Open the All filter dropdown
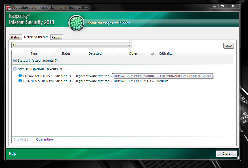This screenshot has height=168, width=248. click(72, 45)
